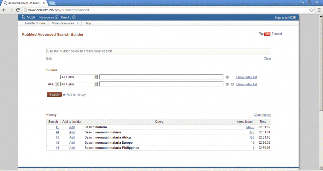Image resolution: width=323 pixels, height=171 pixels.
Task: Close the Advanced search browser tab
Action: pyautogui.click(x=44, y=3)
